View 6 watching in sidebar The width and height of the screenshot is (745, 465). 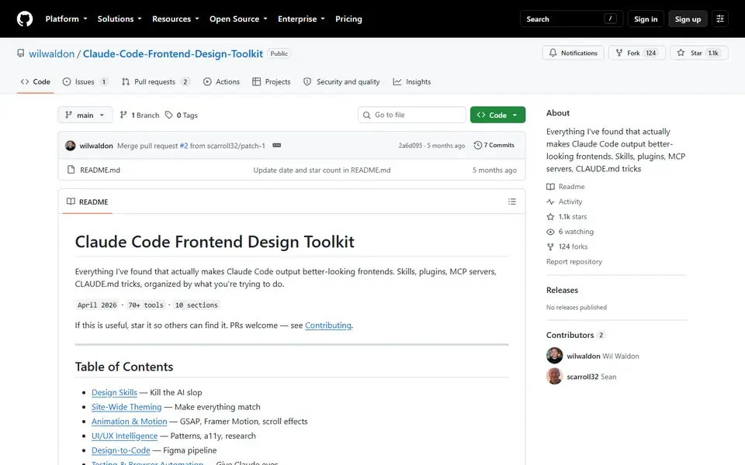click(570, 232)
